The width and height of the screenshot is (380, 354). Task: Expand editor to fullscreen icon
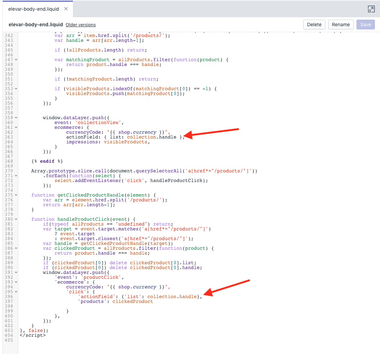pyautogui.click(x=371, y=9)
